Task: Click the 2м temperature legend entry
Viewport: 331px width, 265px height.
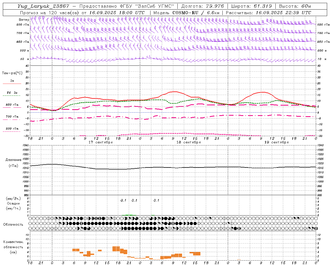Action: [12, 81]
